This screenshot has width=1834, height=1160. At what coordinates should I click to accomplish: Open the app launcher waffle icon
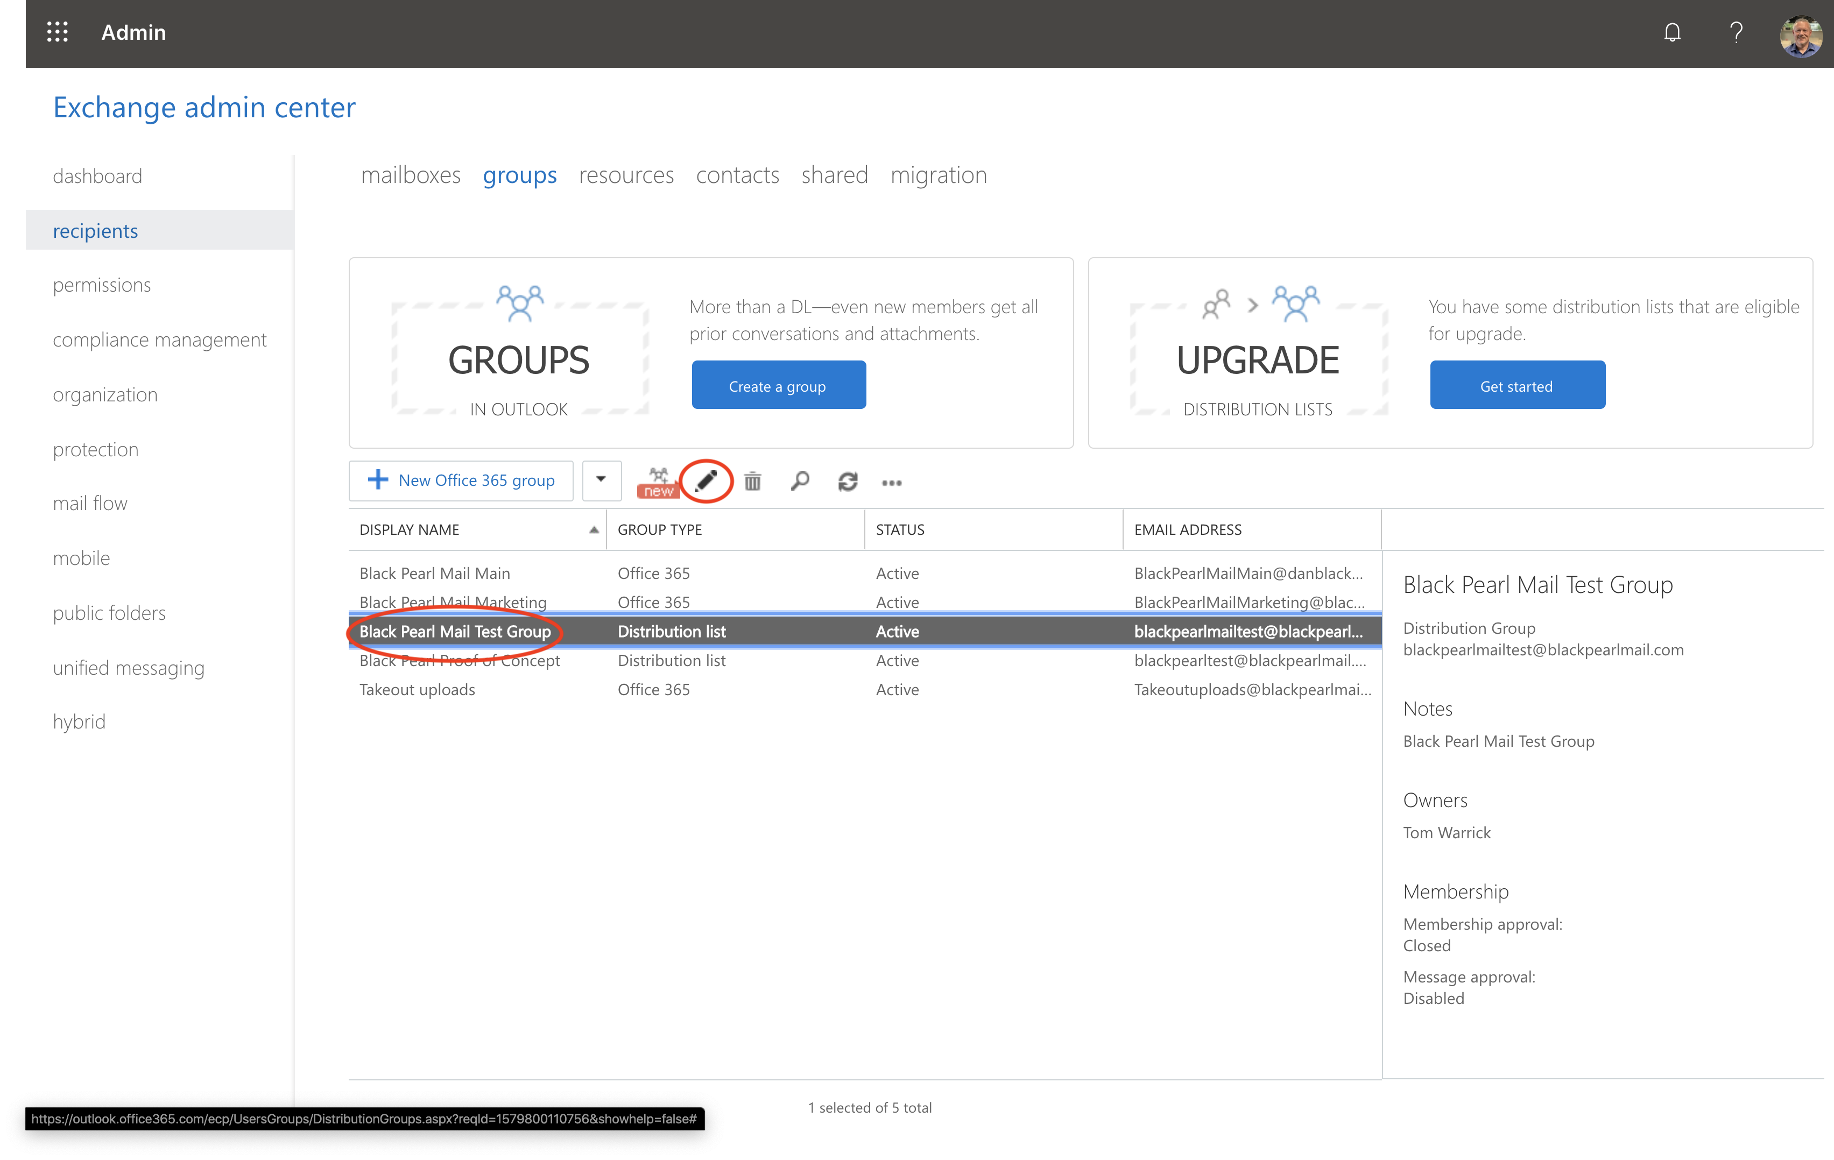coord(57,32)
